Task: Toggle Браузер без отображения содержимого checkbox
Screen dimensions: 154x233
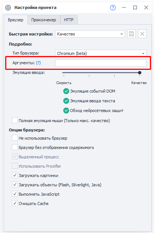Action: coord(15,147)
